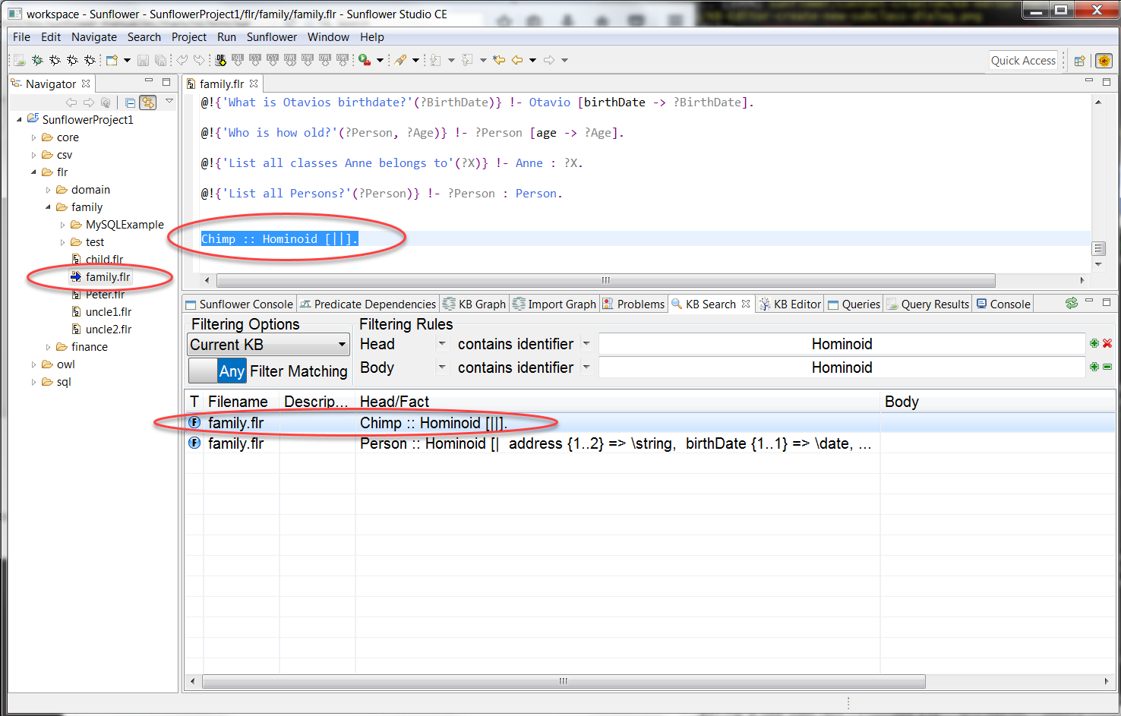This screenshot has width=1121, height=716.
Task: Switch to the Queries tab
Action: pos(854,304)
